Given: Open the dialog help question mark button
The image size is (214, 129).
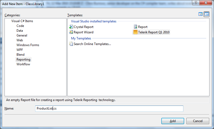Looking at the screenshot, I should point(196,3).
